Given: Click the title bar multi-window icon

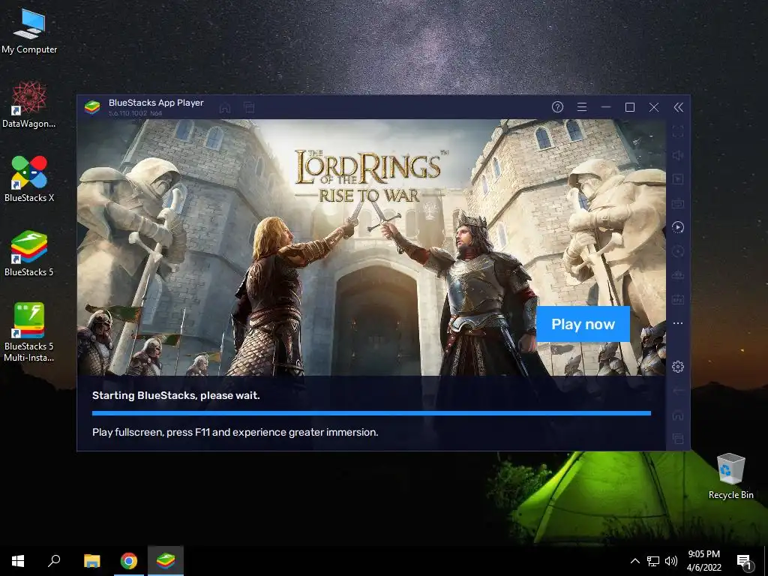Looking at the screenshot, I should pyautogui.click(x=249, y=108).
